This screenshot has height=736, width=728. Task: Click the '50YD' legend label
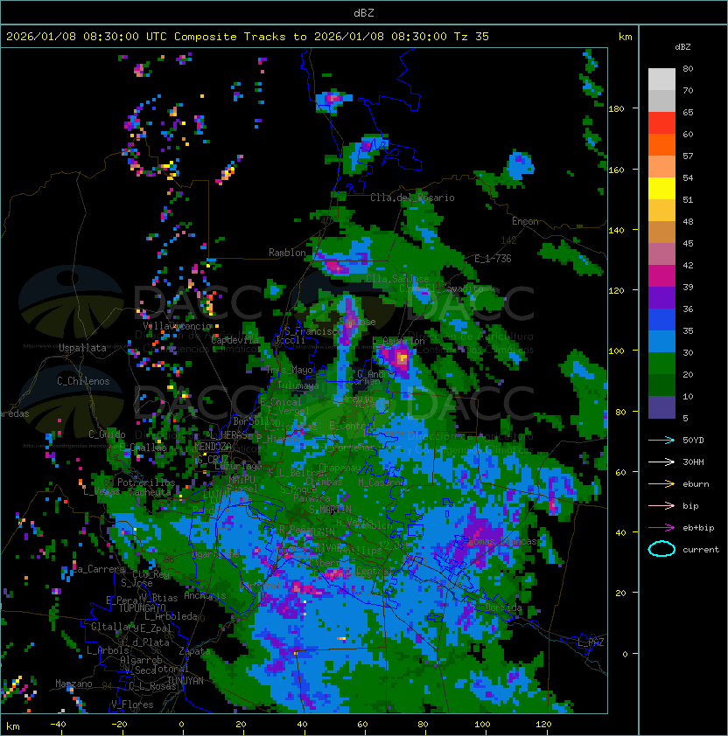[693, 441]
